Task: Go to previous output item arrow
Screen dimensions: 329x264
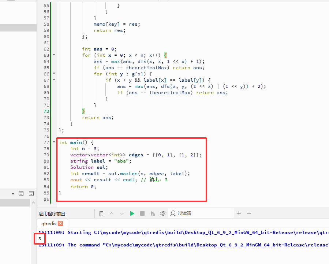Action: (112, 213)
